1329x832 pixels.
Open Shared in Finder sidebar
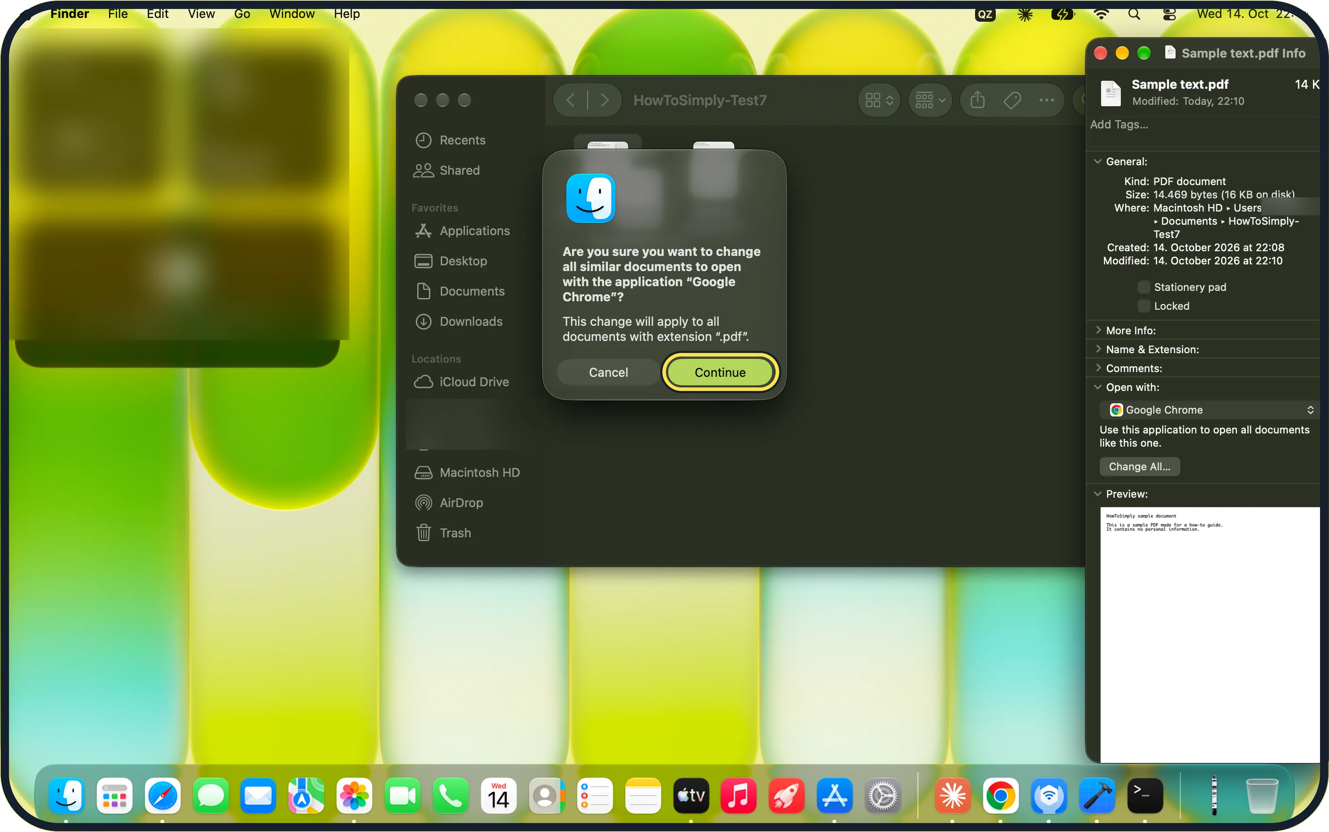446,170
